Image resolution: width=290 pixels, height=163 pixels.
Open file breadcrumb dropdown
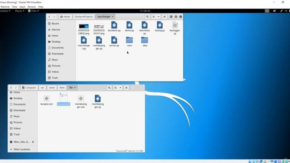pos(72,87)
